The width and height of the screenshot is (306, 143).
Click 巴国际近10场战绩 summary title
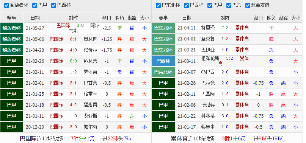click(x=41, y=138)
